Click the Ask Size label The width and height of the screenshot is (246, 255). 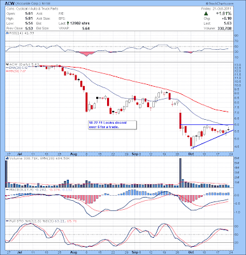(x=43, y=18)
